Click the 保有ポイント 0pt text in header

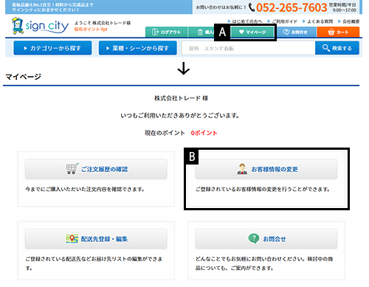point(91,30)
